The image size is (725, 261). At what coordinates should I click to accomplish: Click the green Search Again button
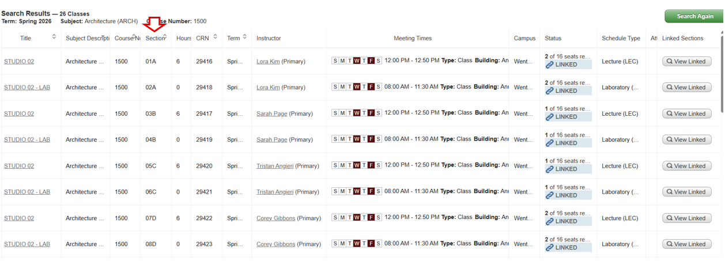(x=694, y=16)
